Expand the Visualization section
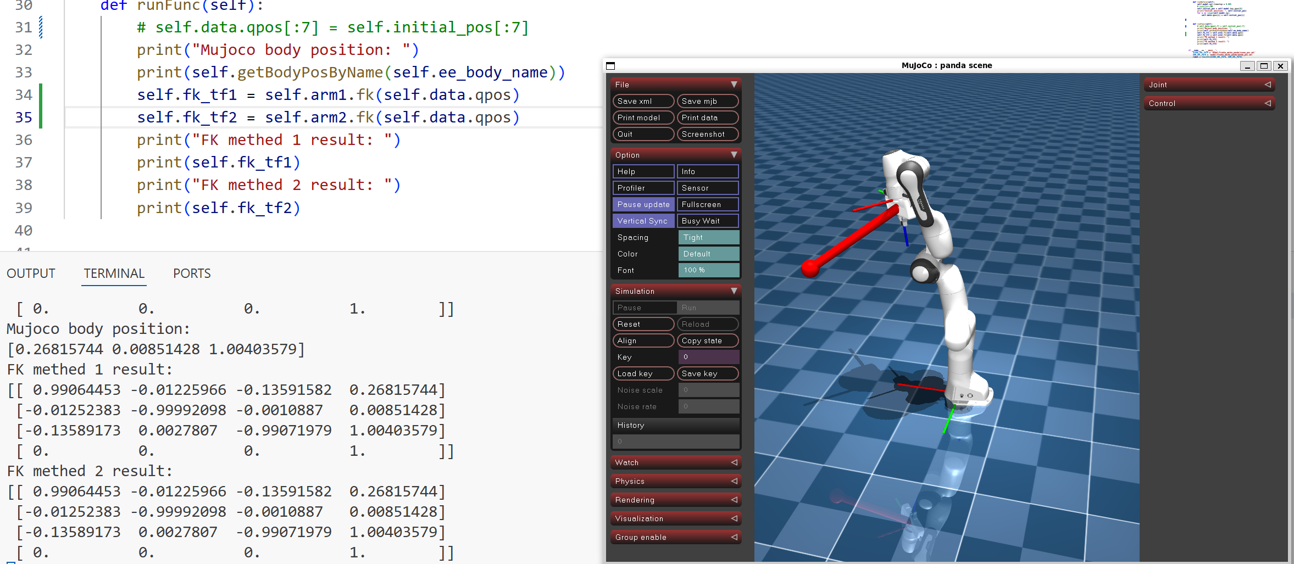 pos(675,518)
